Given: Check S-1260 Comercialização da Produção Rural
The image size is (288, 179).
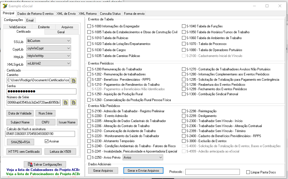Looking at the screenshot, I should pos(89,100).
